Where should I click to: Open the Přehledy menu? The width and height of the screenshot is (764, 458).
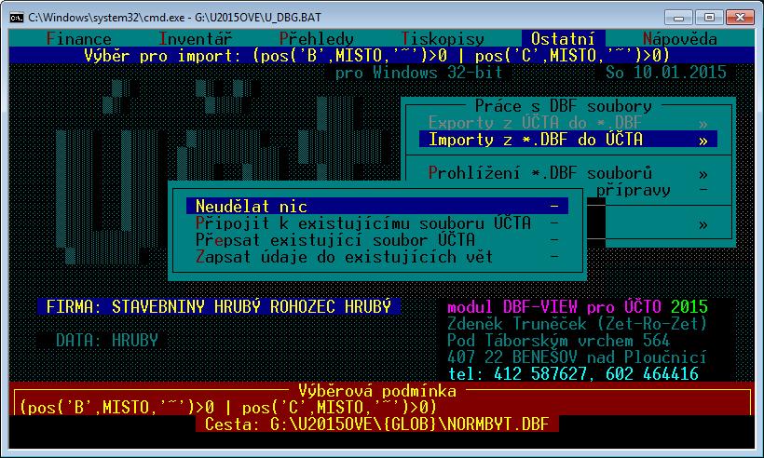pyautogui.click(x=316, y=38)
